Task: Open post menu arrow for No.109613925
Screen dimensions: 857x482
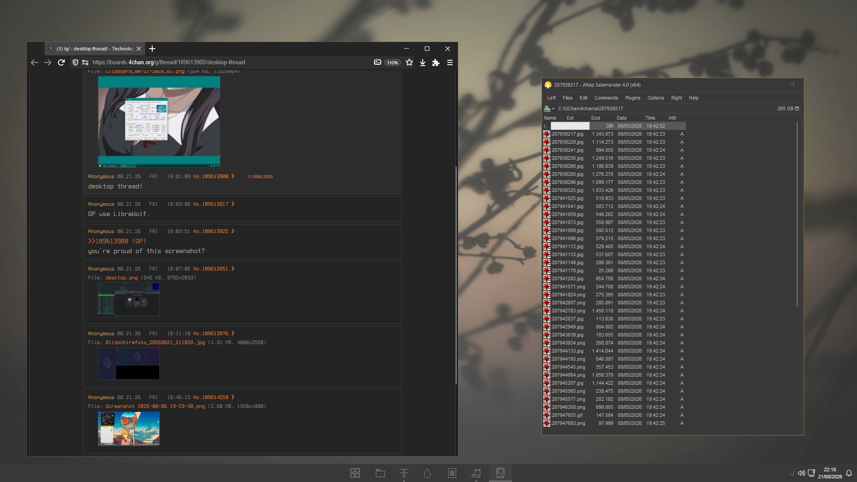Action: pyautogui.click(x=233, y=231)
